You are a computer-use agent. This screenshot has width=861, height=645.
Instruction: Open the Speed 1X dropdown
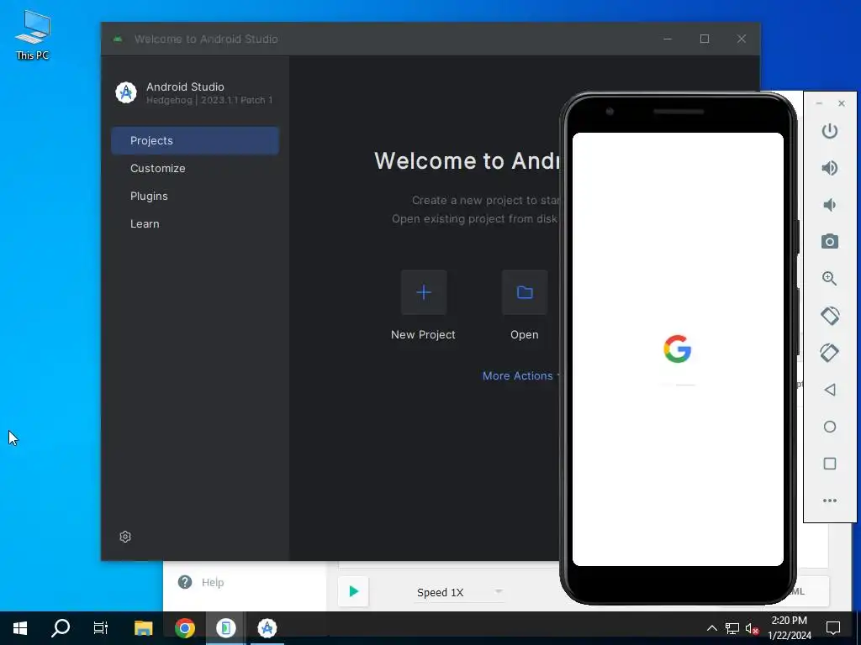(459, 592)
